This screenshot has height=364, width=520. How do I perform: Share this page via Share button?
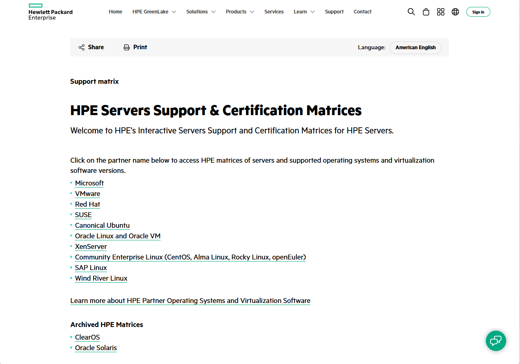pyautogui.click(x=91, y=47)
